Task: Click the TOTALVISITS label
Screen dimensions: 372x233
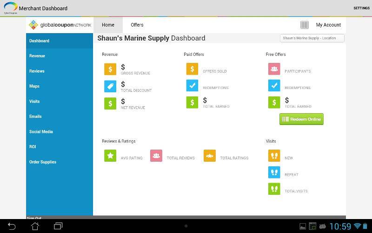Action: click(296, 191)
